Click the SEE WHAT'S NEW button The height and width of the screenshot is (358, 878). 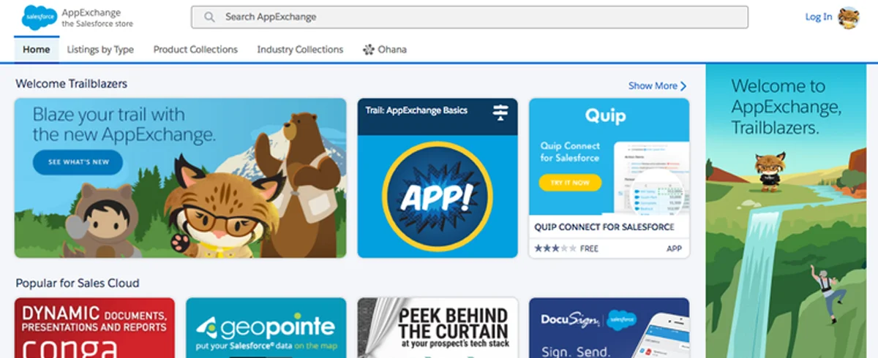coord(78,161)
